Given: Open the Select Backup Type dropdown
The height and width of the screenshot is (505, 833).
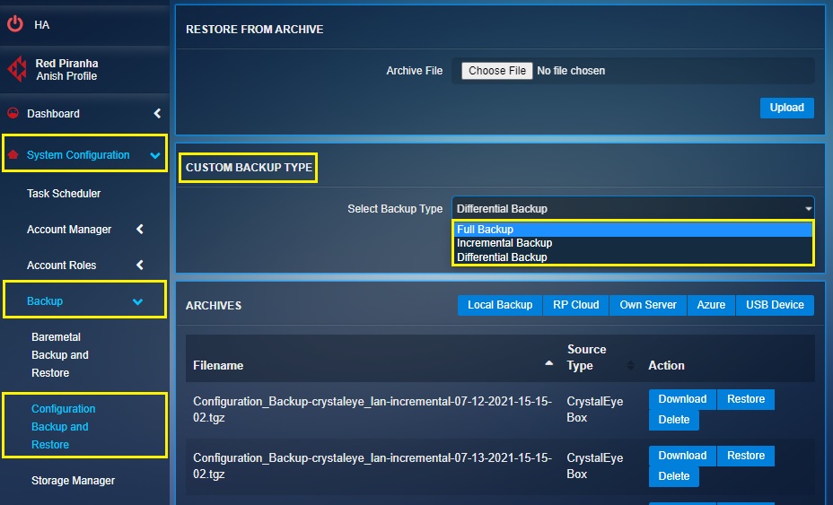Looking at the screenshot, I should point(633,208).
